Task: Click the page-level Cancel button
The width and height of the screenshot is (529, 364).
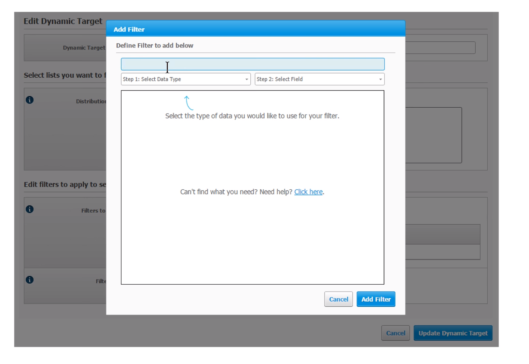Action: [x=395, y=333]
